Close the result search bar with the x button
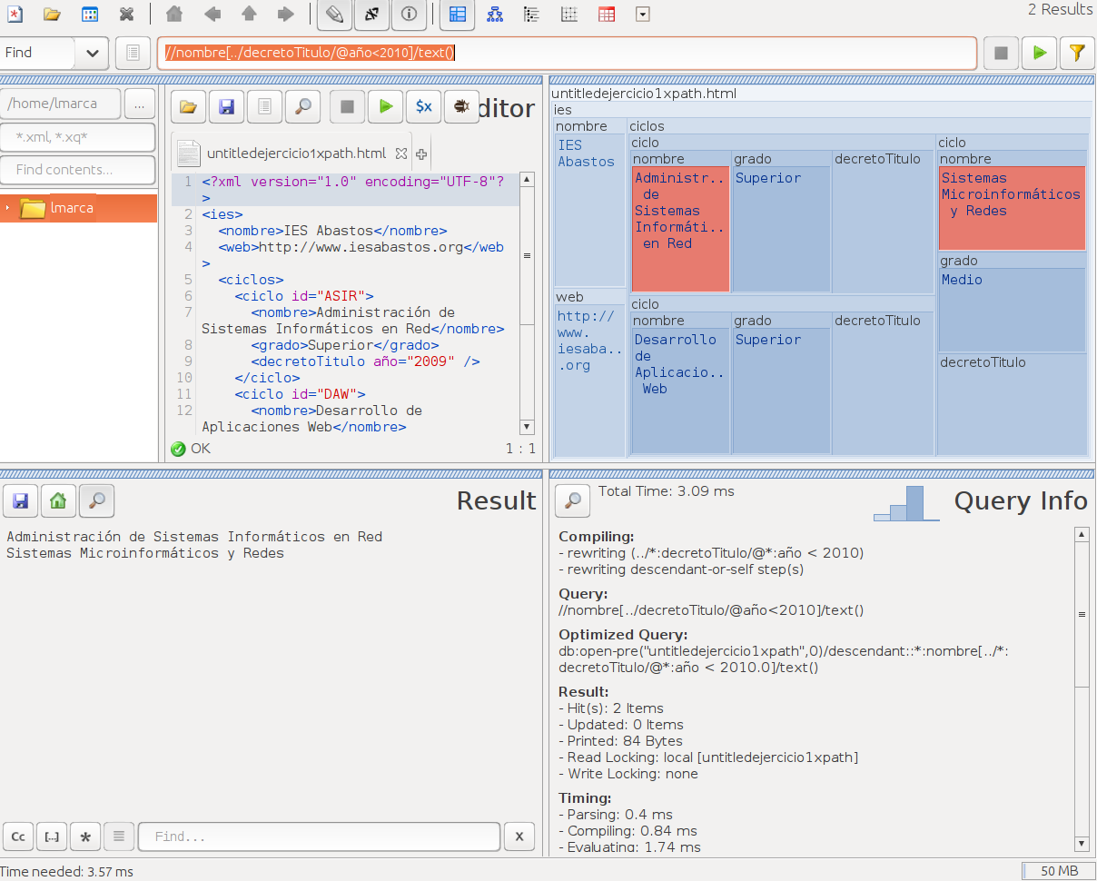This screenshot has width=1097, height=881. click(519, 836)
